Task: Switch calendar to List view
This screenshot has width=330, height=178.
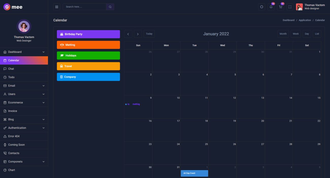Action: click(x=317, y=34)
